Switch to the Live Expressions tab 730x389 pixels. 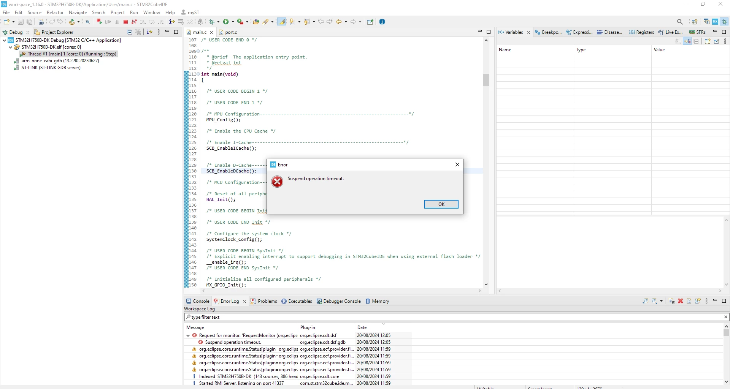point(671,32)
